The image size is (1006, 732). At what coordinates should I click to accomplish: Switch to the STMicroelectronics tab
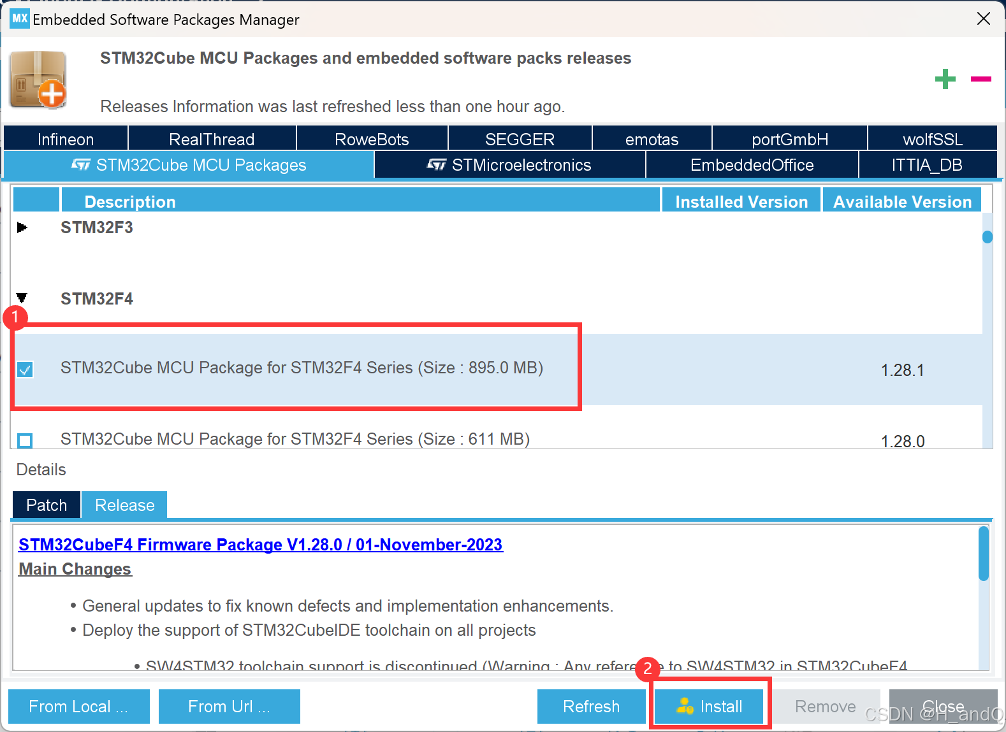click(x=510, y=165)
